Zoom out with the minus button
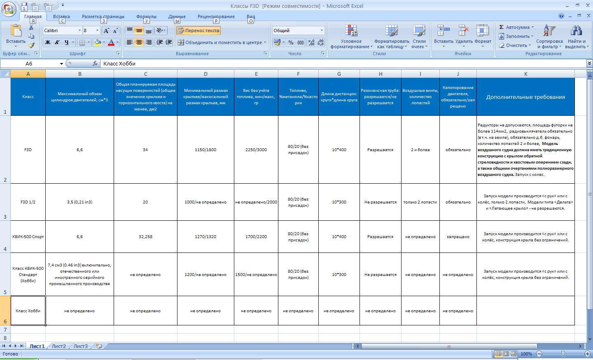Screen dimensions: 593x360 [x=539, y=354]
